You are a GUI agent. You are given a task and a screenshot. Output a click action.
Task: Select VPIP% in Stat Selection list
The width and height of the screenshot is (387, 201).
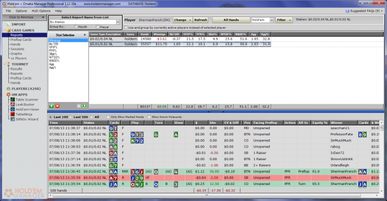(x=53, y=47)
